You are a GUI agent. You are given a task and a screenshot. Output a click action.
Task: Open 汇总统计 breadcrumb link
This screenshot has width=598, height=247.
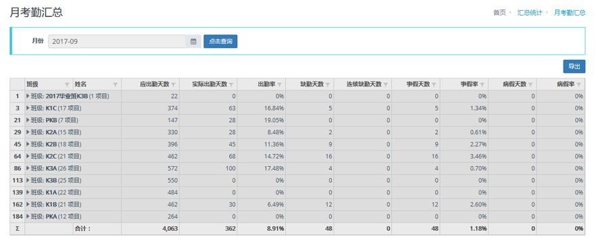coord(529,13)
